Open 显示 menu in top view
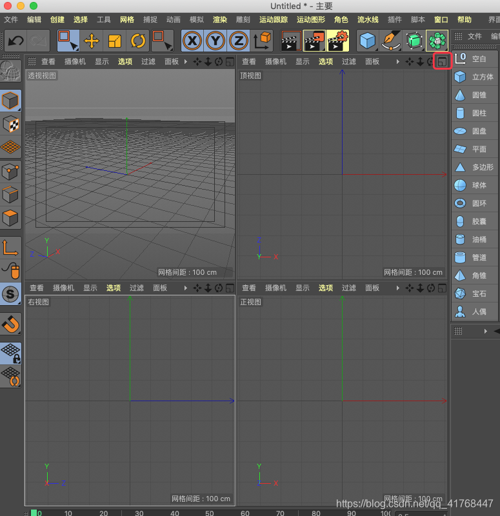 click(x=302, y=61)
